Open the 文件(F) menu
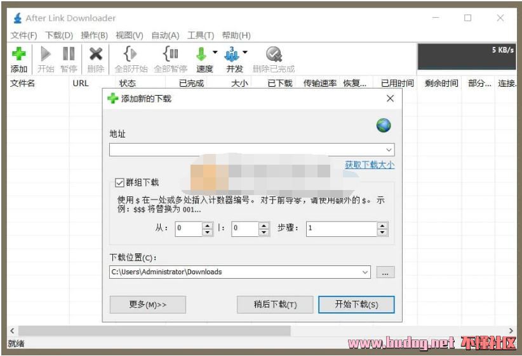This screenshot has width=522, height=356. [x=23, y=35]
